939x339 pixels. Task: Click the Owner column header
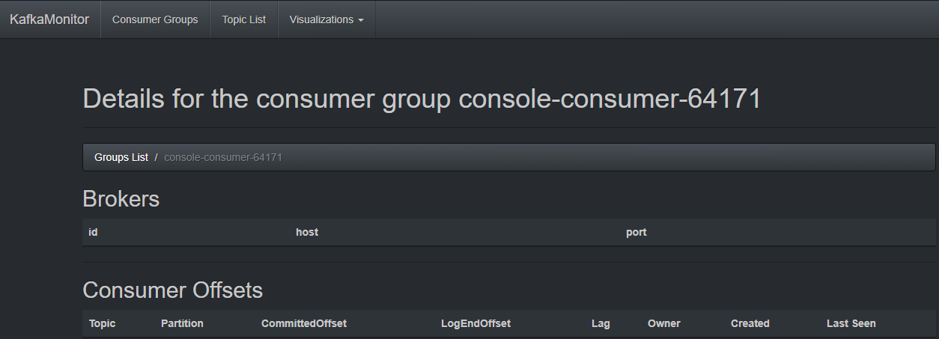coord(664,323)
